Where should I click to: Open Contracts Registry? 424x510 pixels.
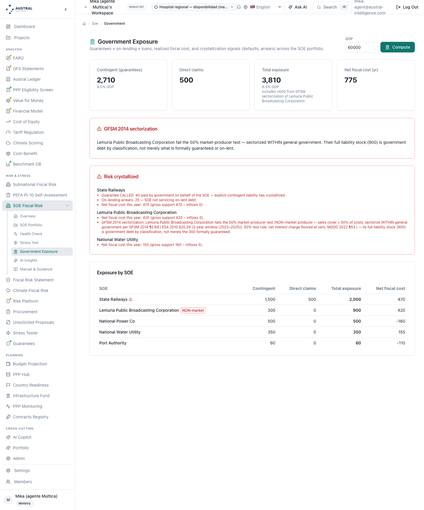pos(37,417)
